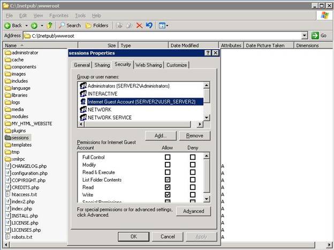Select the components folder icon
The width and height of the screenshot is (334, 250).
[x=8, y=67]
